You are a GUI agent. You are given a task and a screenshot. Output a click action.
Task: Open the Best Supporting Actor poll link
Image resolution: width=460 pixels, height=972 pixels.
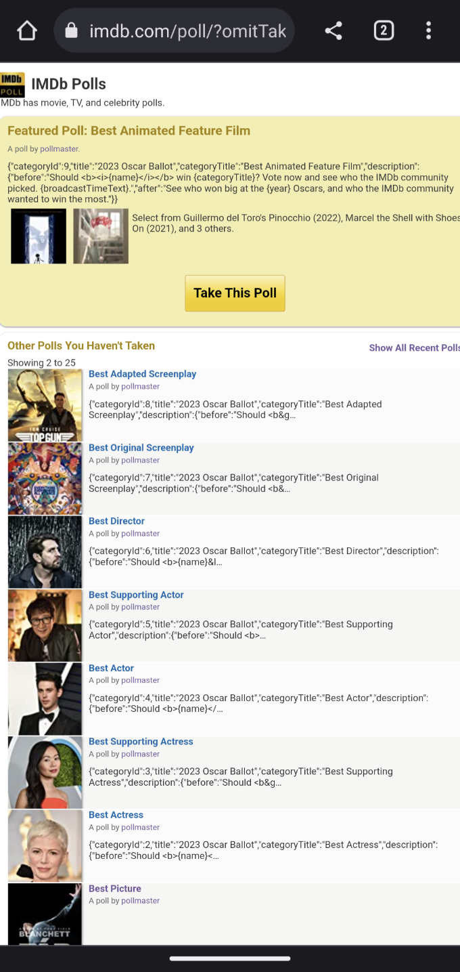click(136, 595)
